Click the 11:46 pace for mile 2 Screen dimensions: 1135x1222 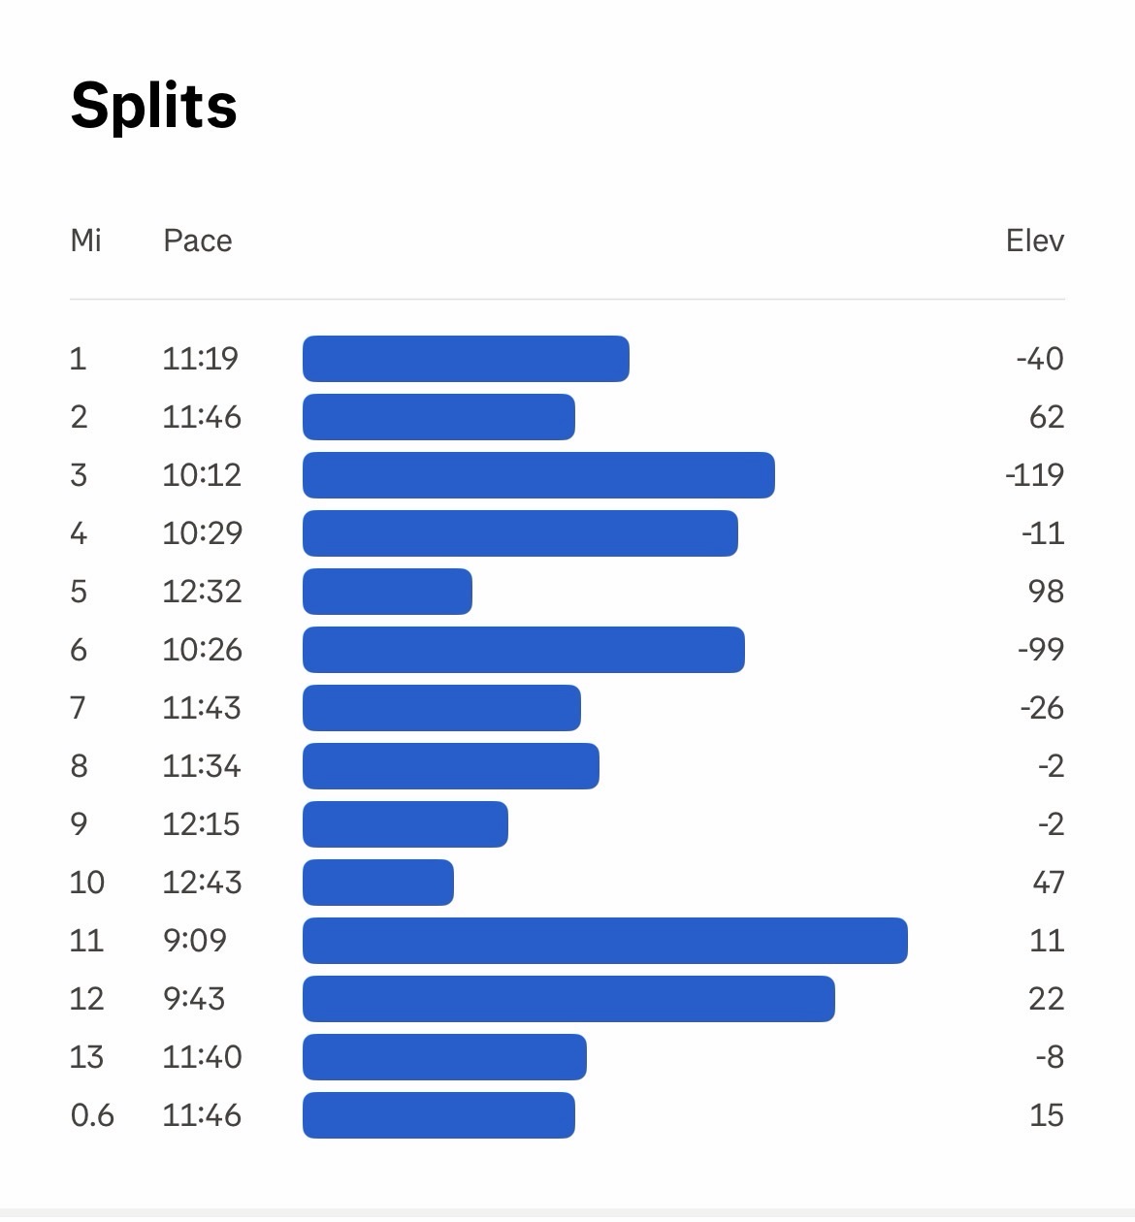(x=202, y=417)
